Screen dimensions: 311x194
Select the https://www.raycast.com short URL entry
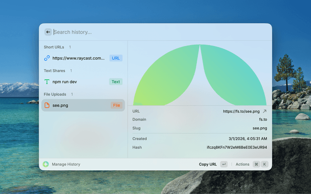coord(78,58)
